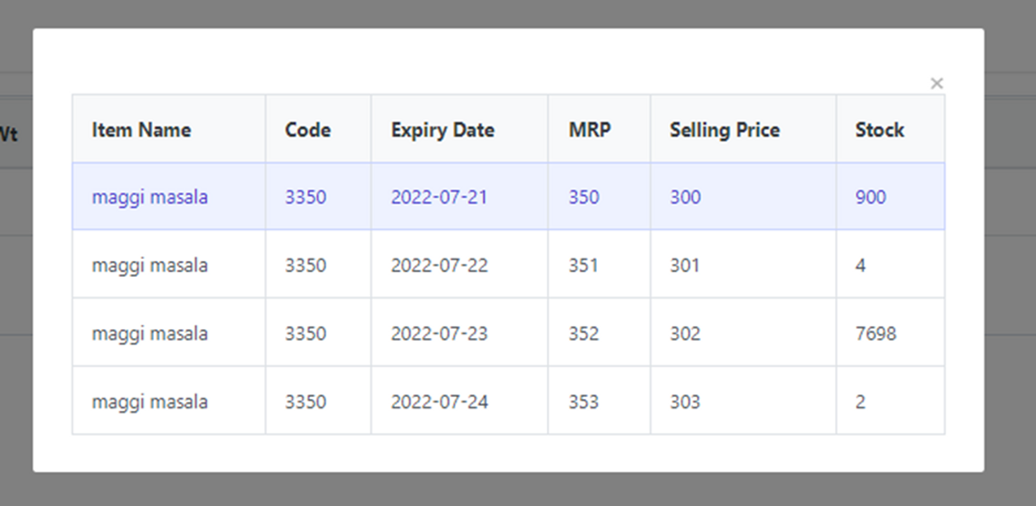The image size is (1036, 506).
Task: Select maggi masala row expiring 2022-07-21
Action: [x=508, y=196]
